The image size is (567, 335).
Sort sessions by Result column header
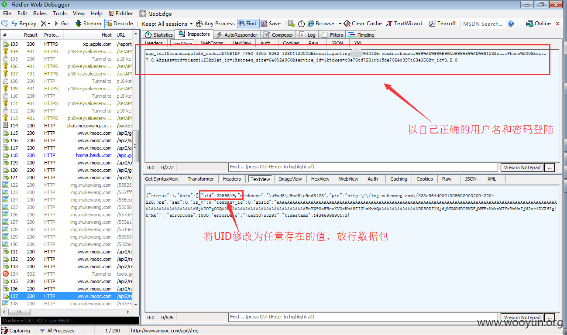point(31,35)
